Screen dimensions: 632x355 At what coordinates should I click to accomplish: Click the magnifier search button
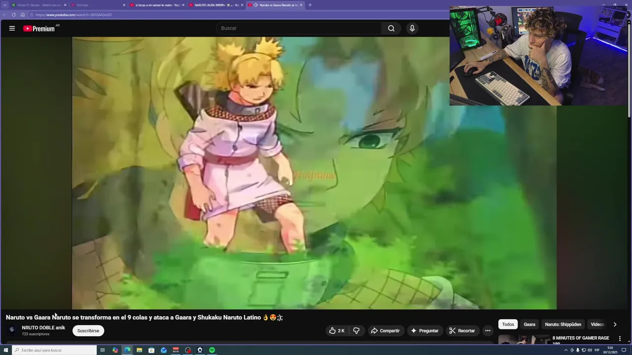pos(391,29)
